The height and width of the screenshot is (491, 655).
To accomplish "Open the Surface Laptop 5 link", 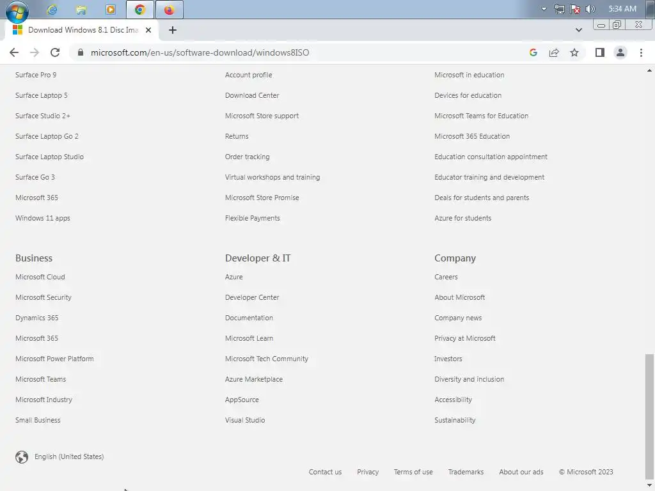I will [42, 96].
